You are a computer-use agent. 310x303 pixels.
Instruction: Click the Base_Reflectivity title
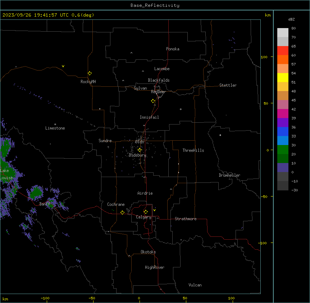(155, 5)
